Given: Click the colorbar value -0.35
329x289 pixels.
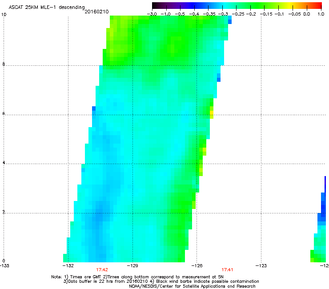Looking at the screenshot, I should pyautogui.click(x=209, y=14).
